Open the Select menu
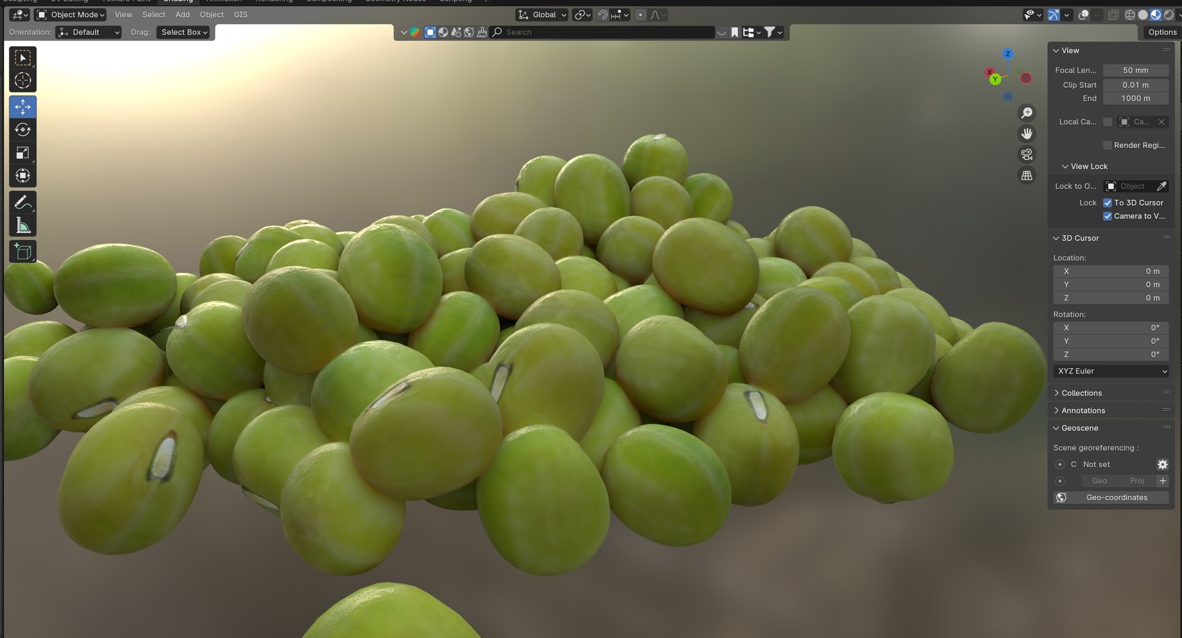1182x638 pixels. [x=154, y=15]
